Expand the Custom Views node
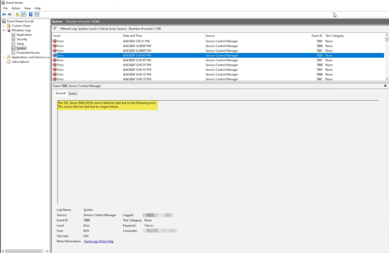The image size is (389, 253). (4, 26)
